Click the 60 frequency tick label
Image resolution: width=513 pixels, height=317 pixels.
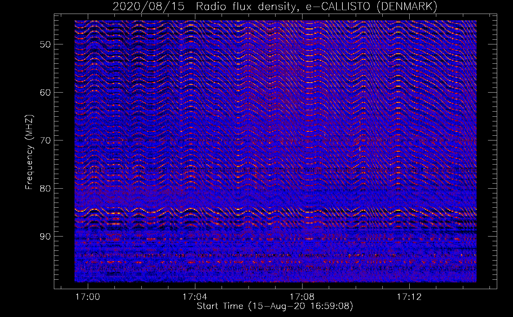pos(45,92)
